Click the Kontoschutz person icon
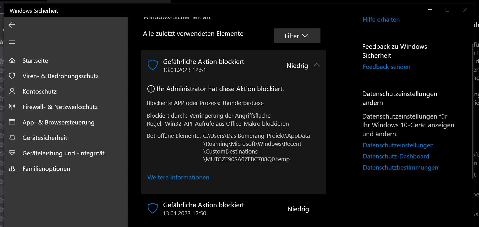This screenshot has height=227, width=479. (12, 91)
